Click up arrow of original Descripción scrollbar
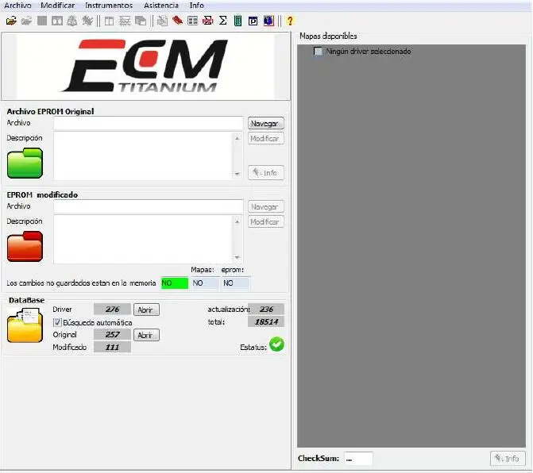Screen dimensions: 533x473 (238, 139)
